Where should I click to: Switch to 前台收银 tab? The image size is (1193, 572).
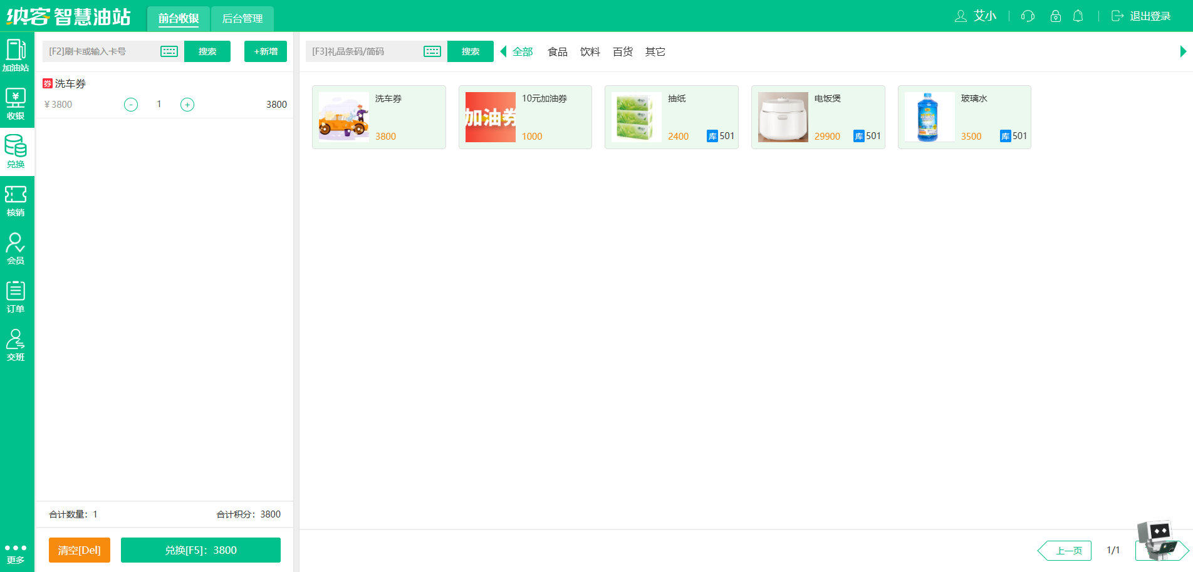(179, 19)
